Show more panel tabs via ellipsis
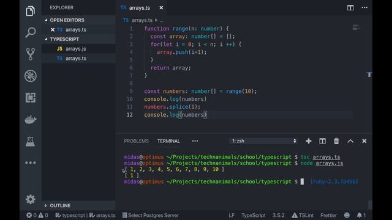The height and width of the screenshot is (220, 392). click(x=195, y=141)
